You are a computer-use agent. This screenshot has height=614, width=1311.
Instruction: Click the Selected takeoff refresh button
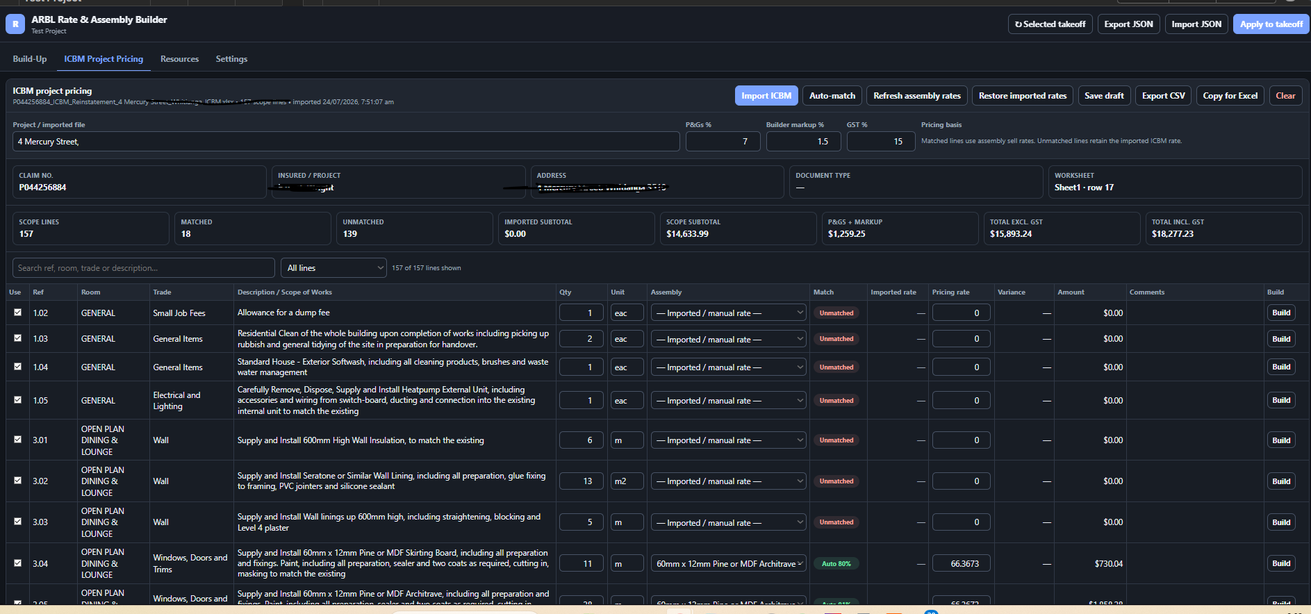pyautogui.click(x=1050, y=24)
